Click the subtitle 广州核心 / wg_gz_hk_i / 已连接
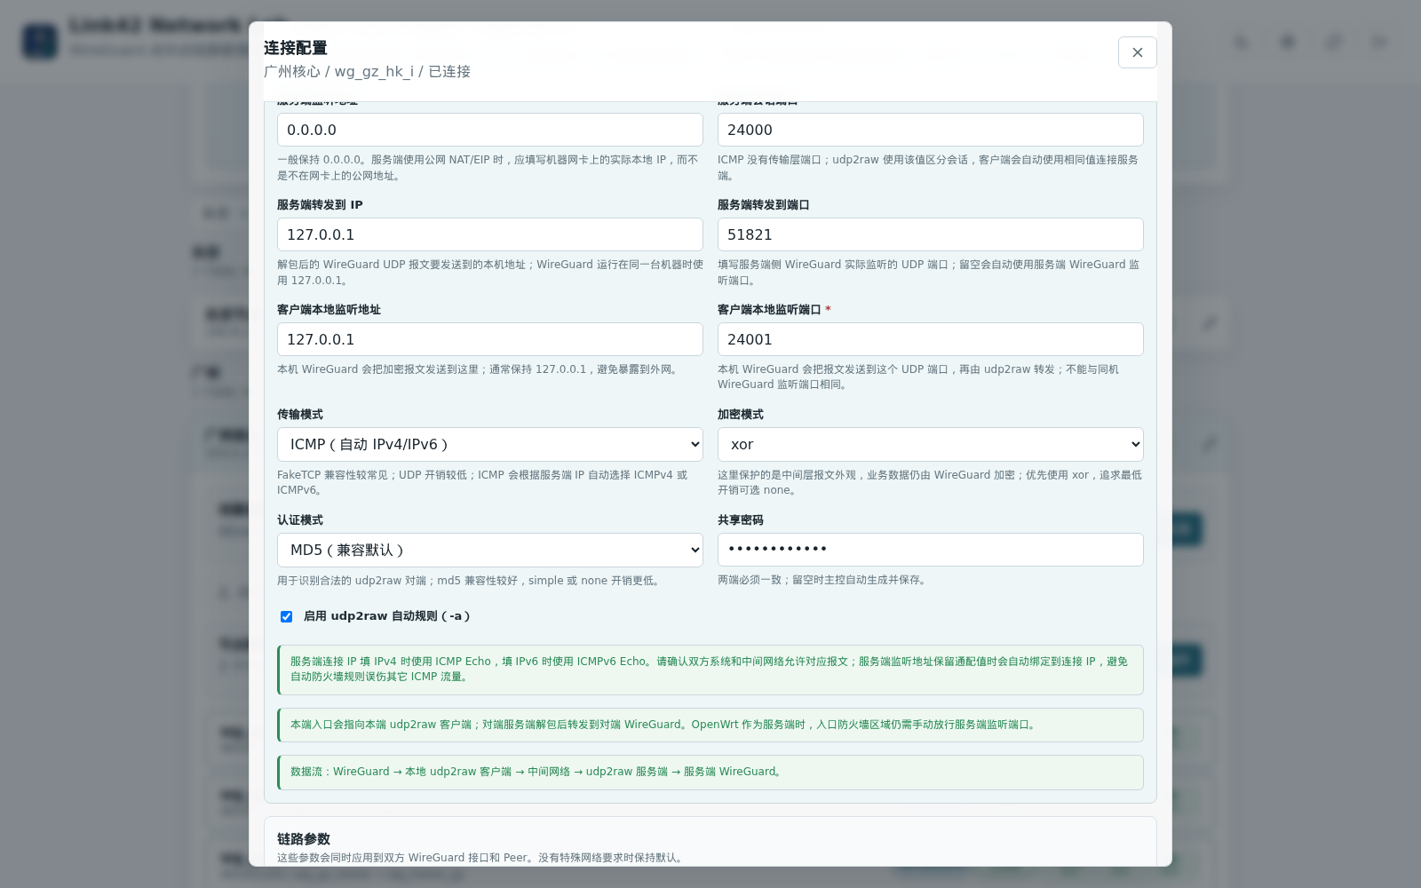1421x888 pixels. (367, 72)
